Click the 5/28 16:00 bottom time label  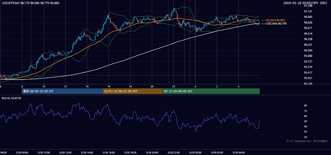pyautogui.click(x=109, y=153)
